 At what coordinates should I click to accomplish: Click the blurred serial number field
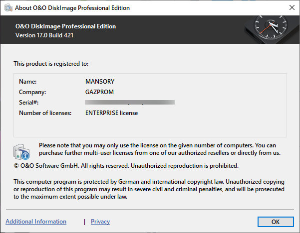(x=130, y=102)
